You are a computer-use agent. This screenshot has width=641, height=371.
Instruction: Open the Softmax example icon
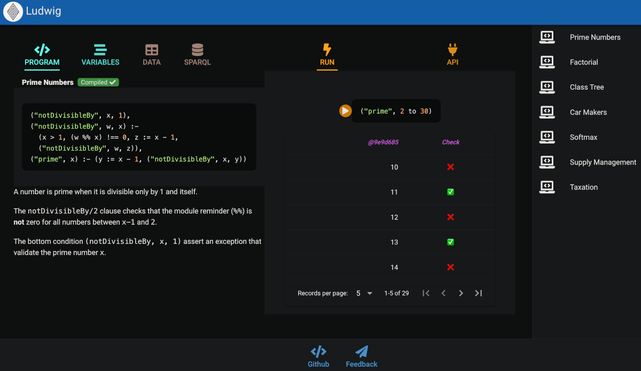(x=547, y=137)
